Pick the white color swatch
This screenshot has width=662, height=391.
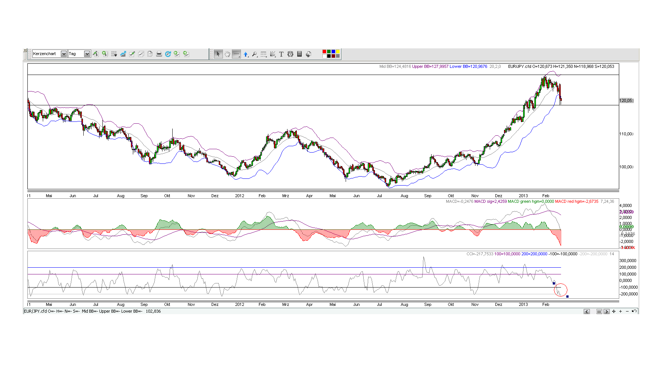click(x=324, y=56)
